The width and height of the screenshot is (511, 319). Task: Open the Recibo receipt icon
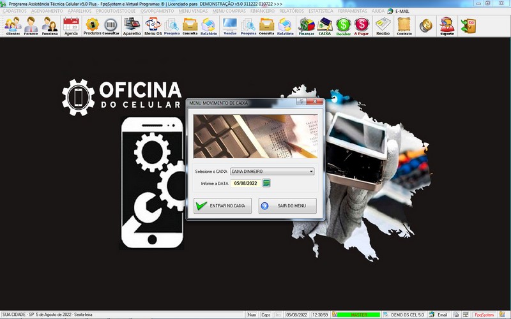pos(383,26)
